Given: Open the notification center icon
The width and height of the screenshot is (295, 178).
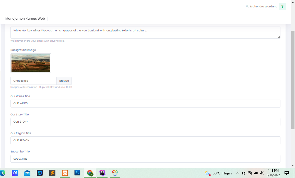Looking at the screenshot, I should (287, 173).
